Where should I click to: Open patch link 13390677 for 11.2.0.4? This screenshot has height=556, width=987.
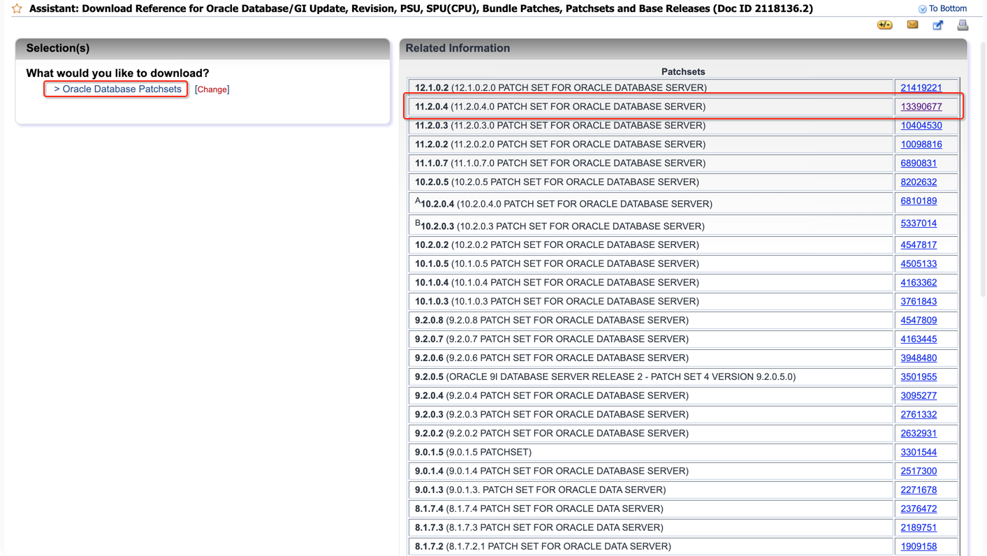coord(921,106)
